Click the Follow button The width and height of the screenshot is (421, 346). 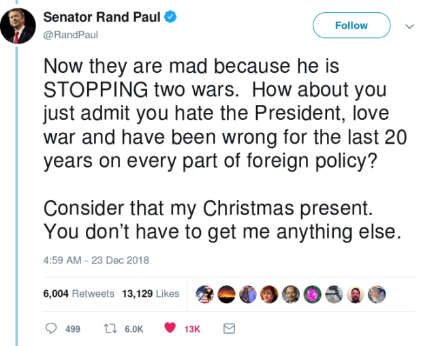click(x=351, y=26)
